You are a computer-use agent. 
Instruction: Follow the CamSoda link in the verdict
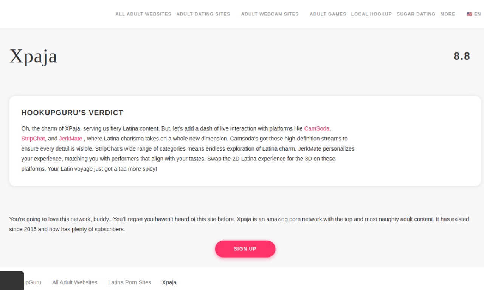tap(316, 128)
